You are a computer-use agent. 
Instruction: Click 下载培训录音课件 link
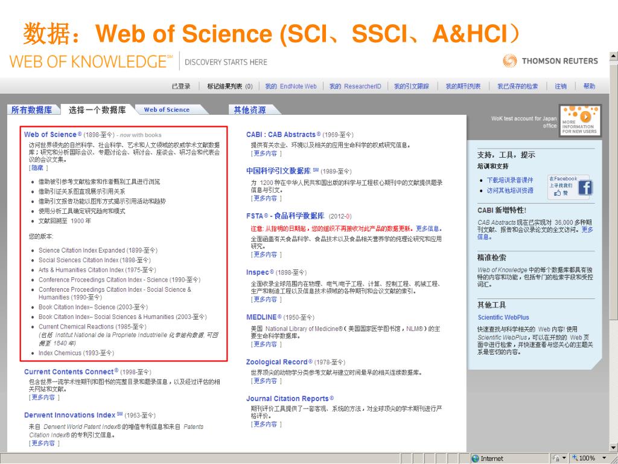click(510, 180)
